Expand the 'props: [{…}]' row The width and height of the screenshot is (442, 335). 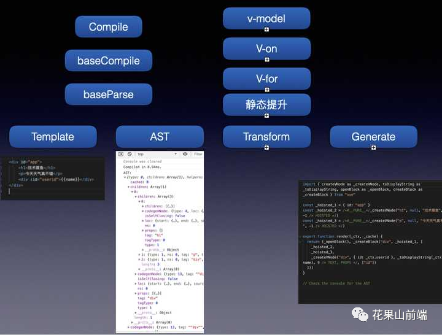(136, 293)
